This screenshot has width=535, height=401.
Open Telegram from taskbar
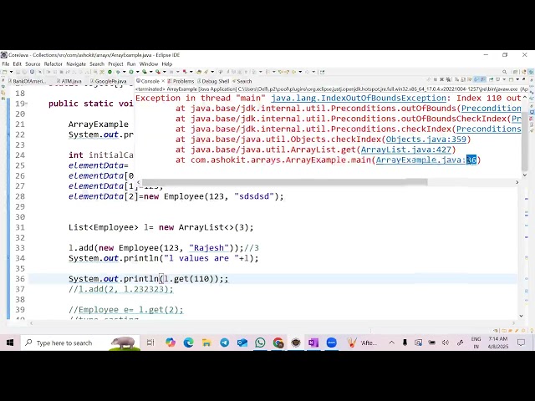coord(224,343)
